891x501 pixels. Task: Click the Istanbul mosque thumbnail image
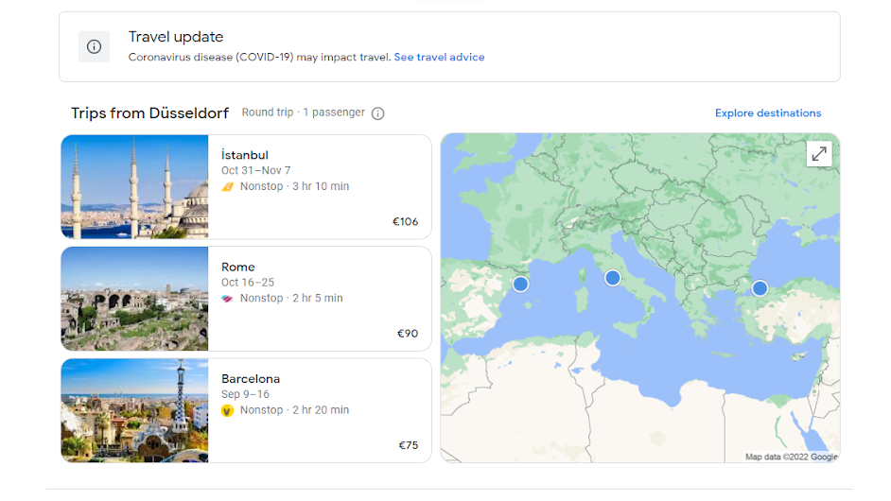(x=134, y=187)
